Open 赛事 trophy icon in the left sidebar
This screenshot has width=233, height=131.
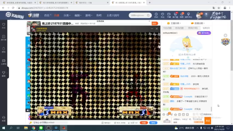tap(4, 74)
